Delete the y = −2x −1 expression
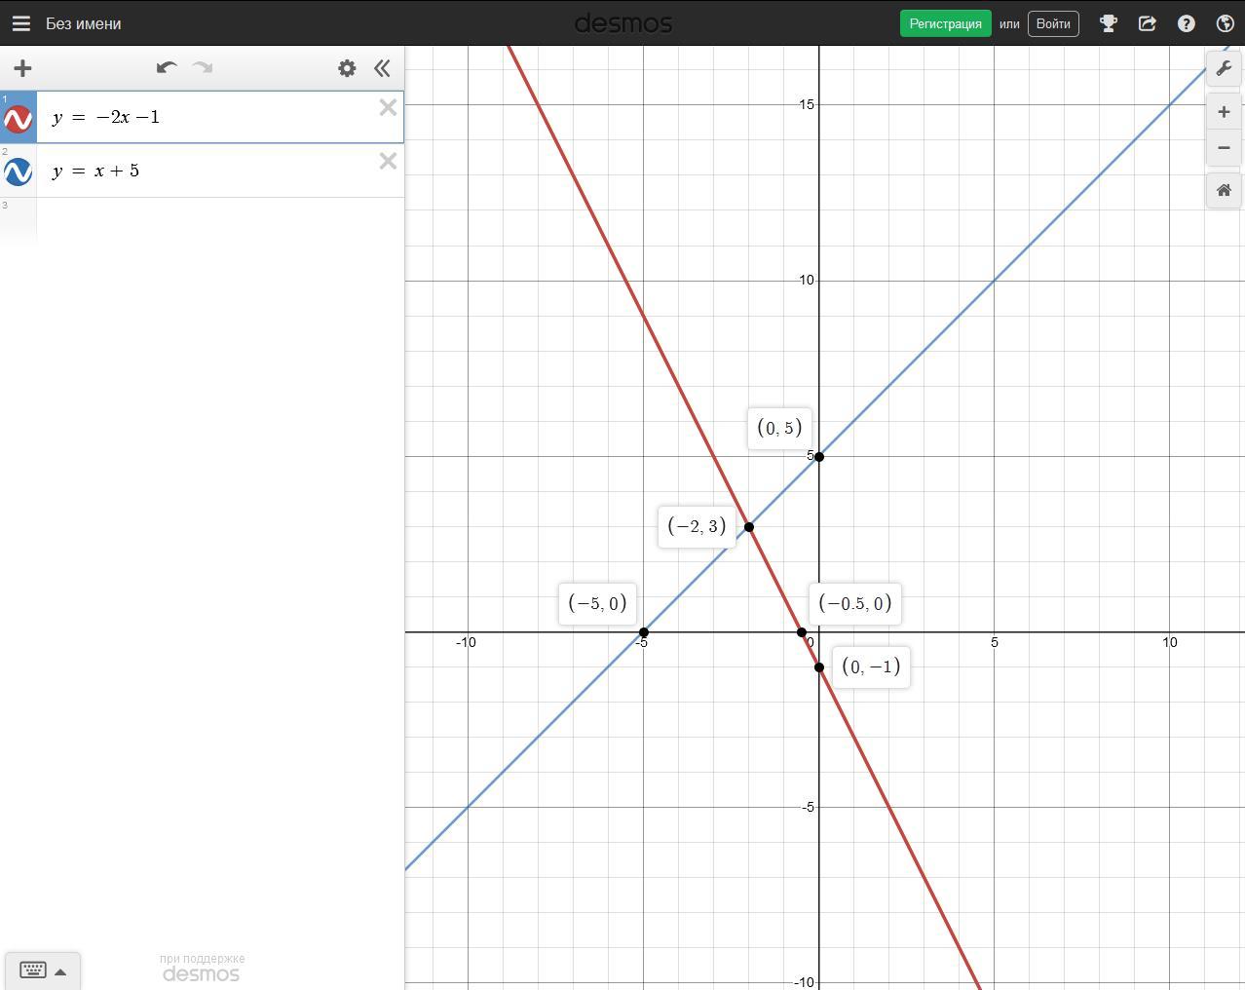The image size is (1245, 990). tap(388, 108)
